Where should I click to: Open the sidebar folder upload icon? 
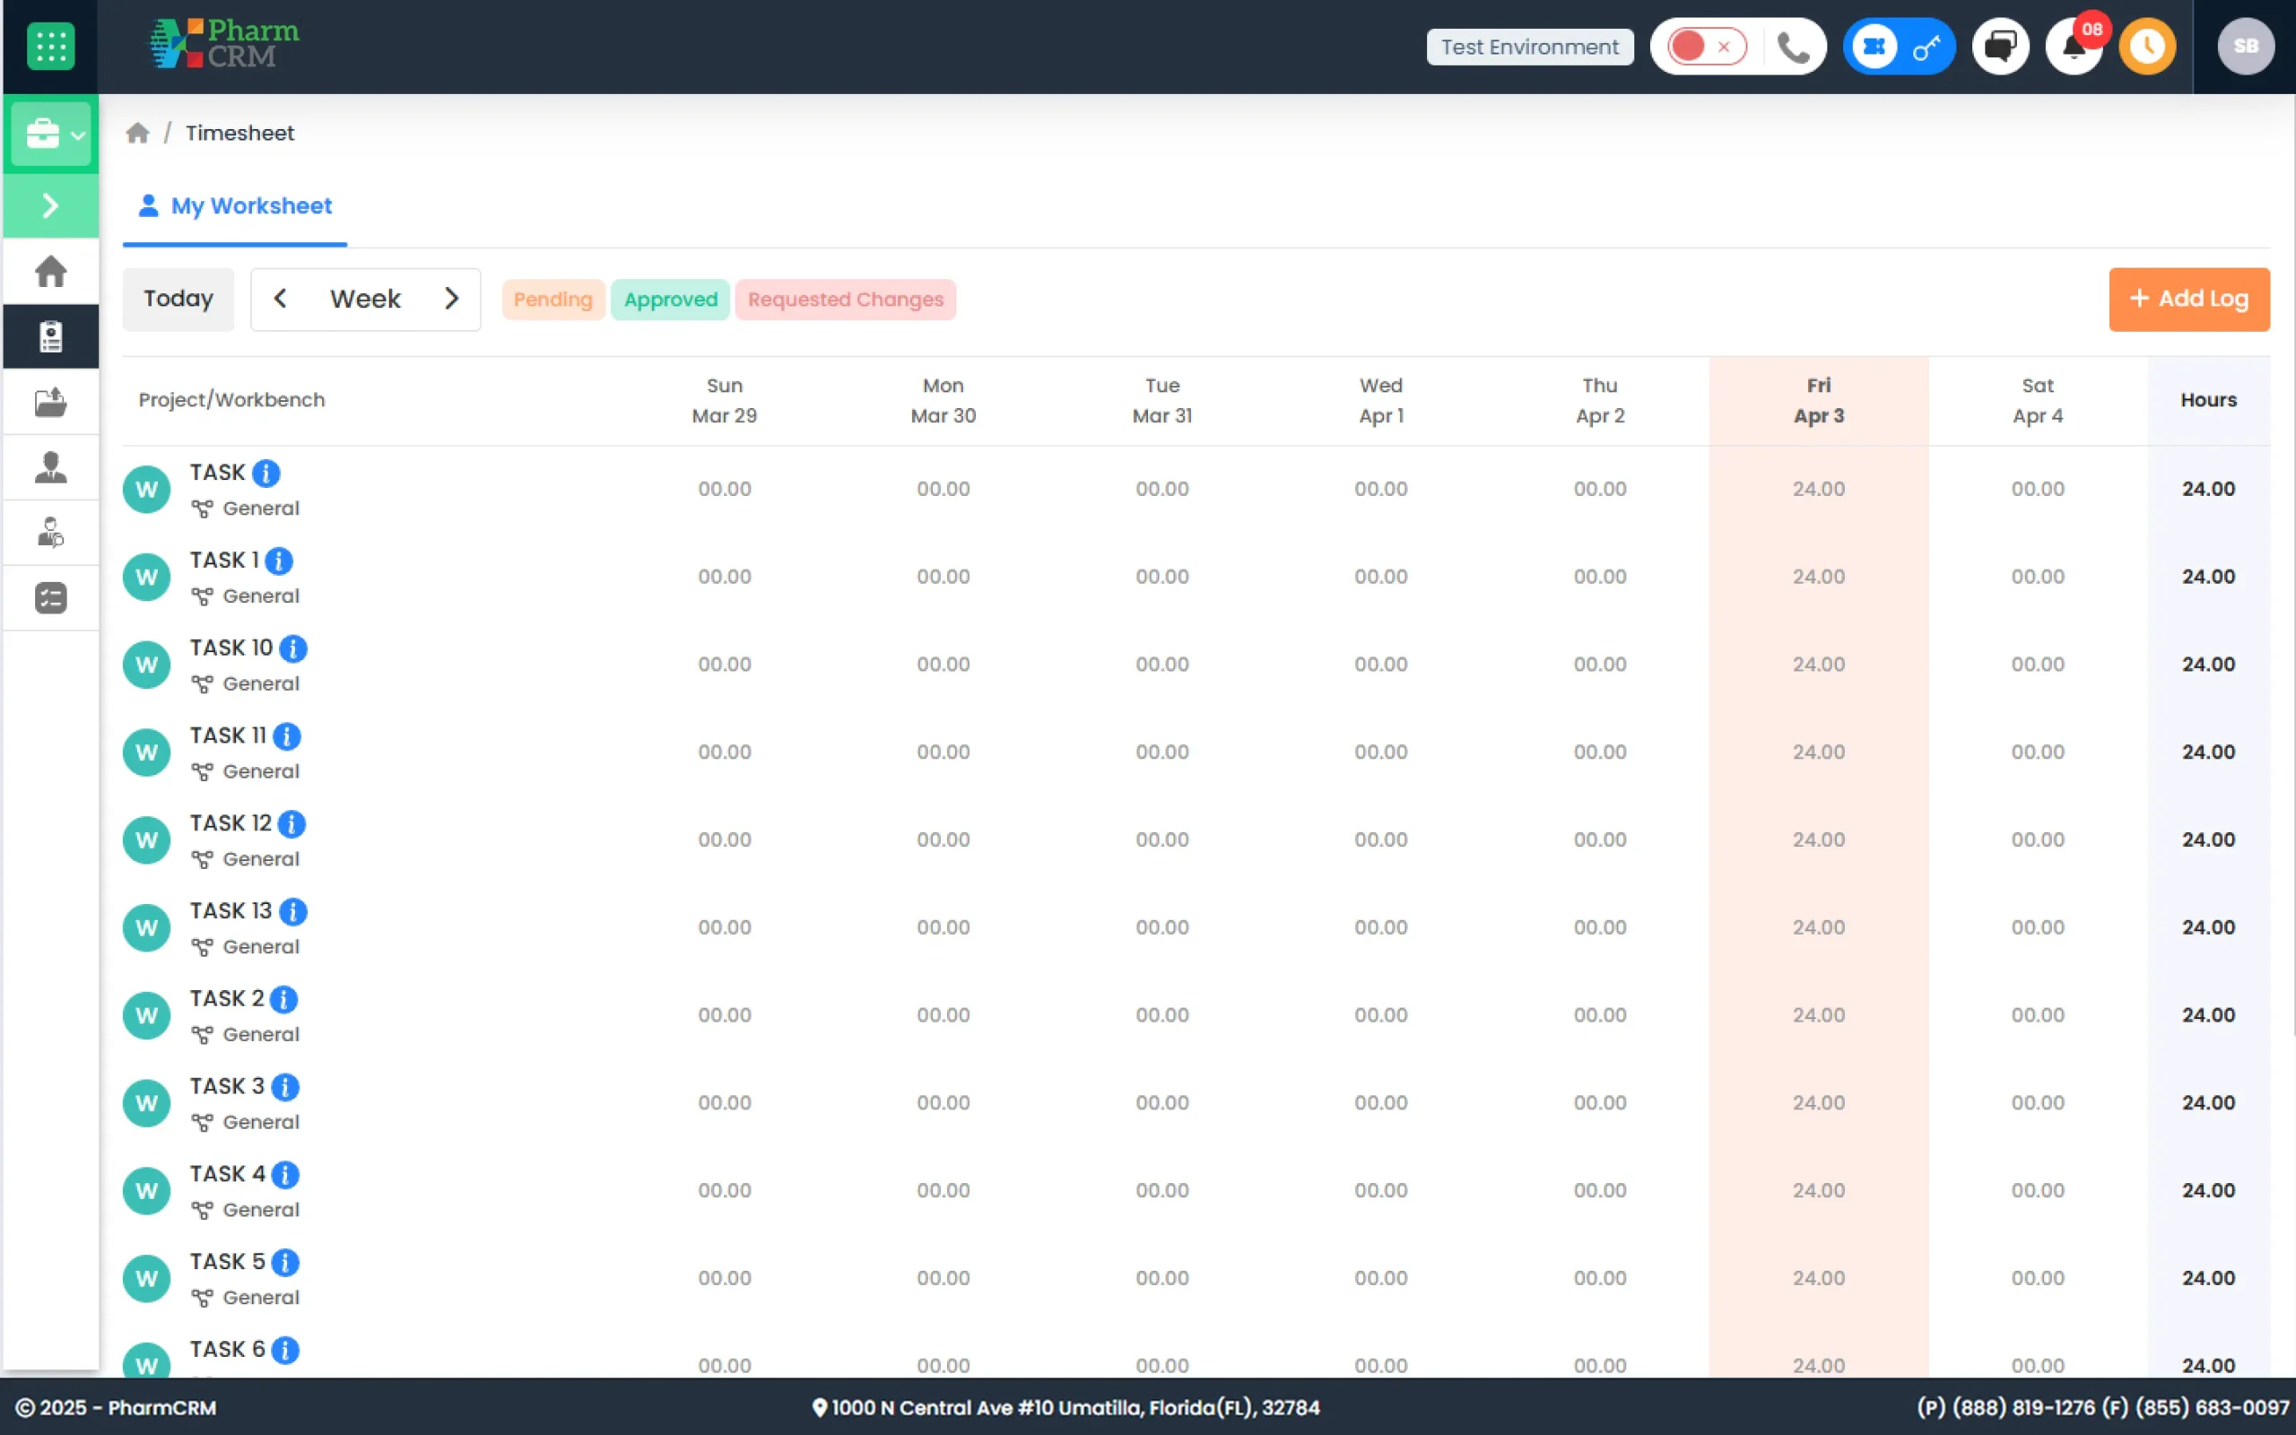50,402
